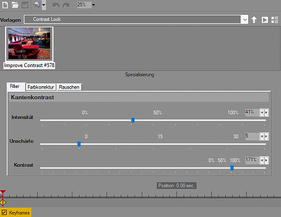
Task: Expand the Contrast Look templates dropdown
Action: point(244,19)
